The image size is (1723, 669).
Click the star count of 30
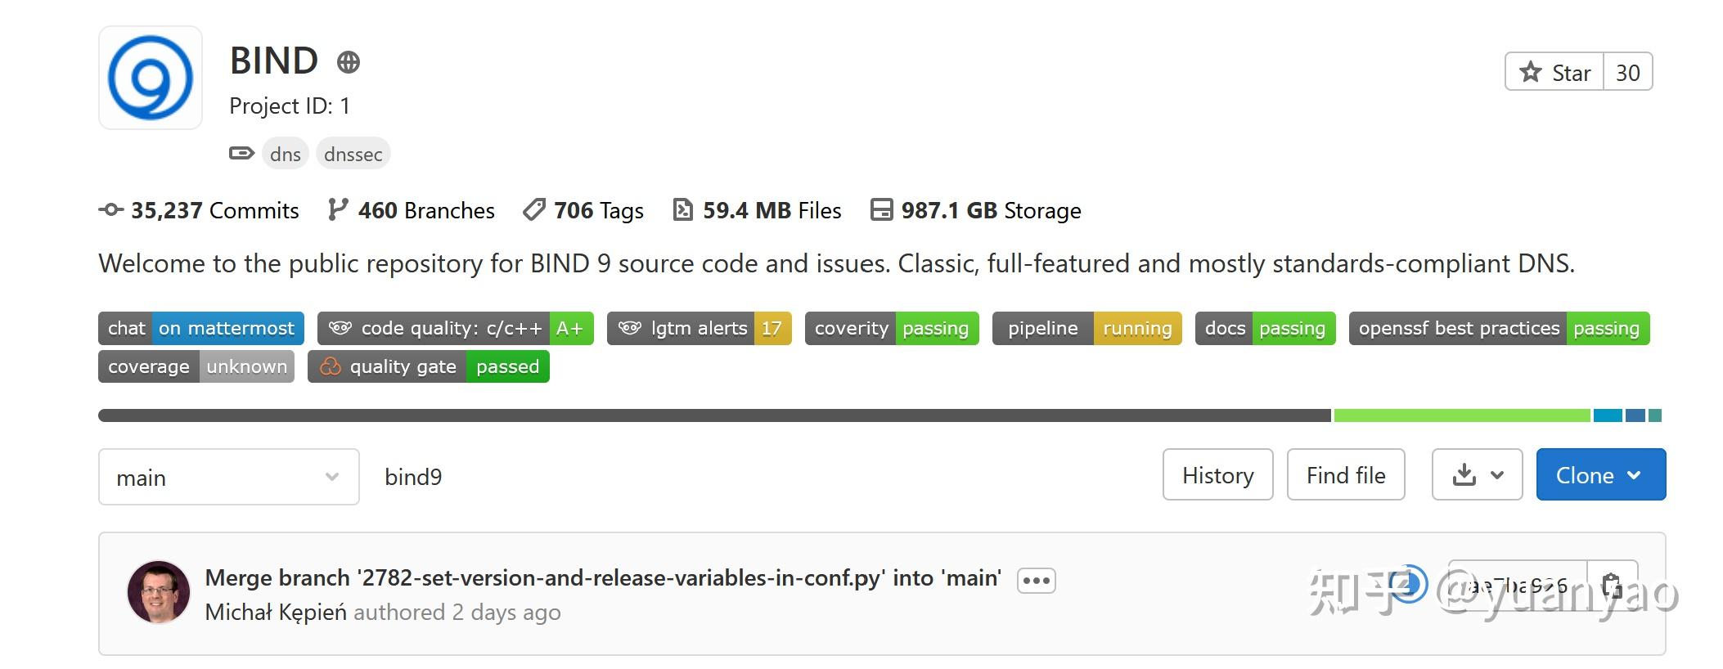click(x=1627, y=73)
